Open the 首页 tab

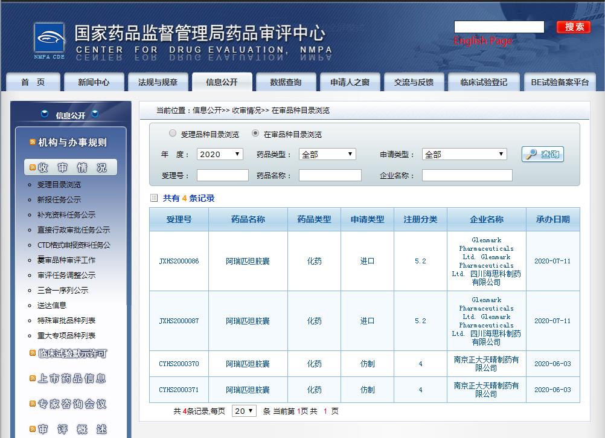pos(33,82)
